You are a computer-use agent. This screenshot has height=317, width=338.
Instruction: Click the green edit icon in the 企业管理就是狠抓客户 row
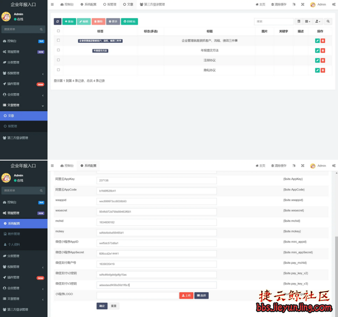pyautogui.click(x=317, y=40)
